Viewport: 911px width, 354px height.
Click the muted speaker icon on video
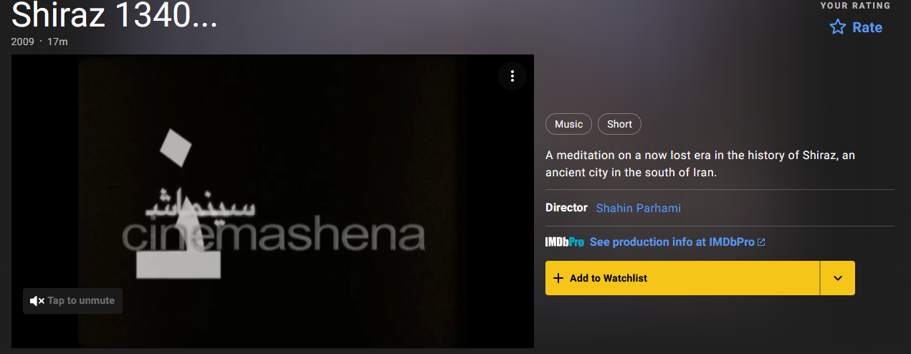37,301
